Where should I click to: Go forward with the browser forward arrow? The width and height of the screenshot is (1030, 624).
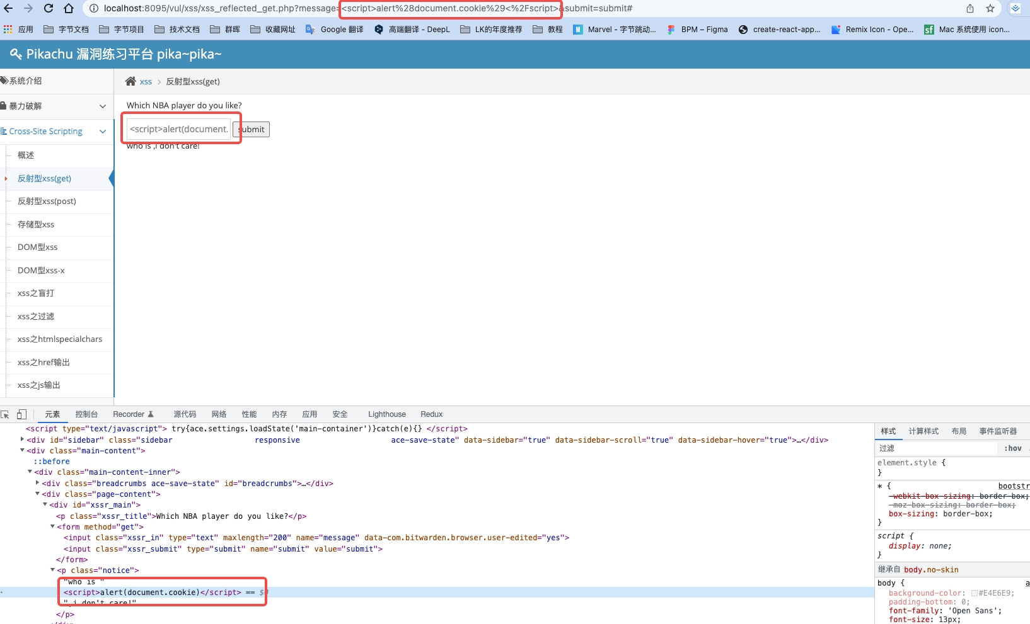click(x=28, y=8)
